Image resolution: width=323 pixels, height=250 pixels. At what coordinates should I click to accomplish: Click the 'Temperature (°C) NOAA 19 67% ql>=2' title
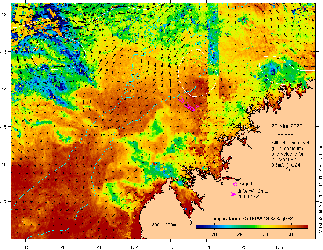251,219
